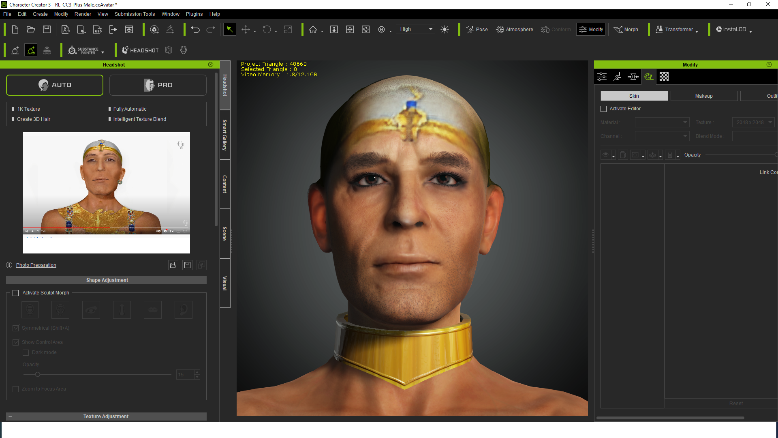Tick the Activate Editor checkbox

[604, 109]
